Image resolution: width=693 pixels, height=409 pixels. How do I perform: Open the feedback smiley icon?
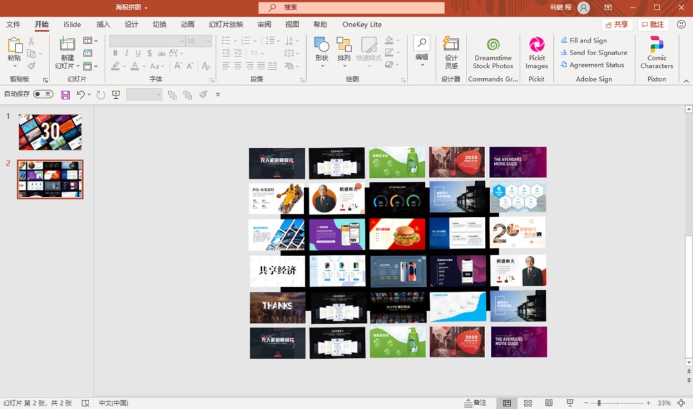pos(681,24)
